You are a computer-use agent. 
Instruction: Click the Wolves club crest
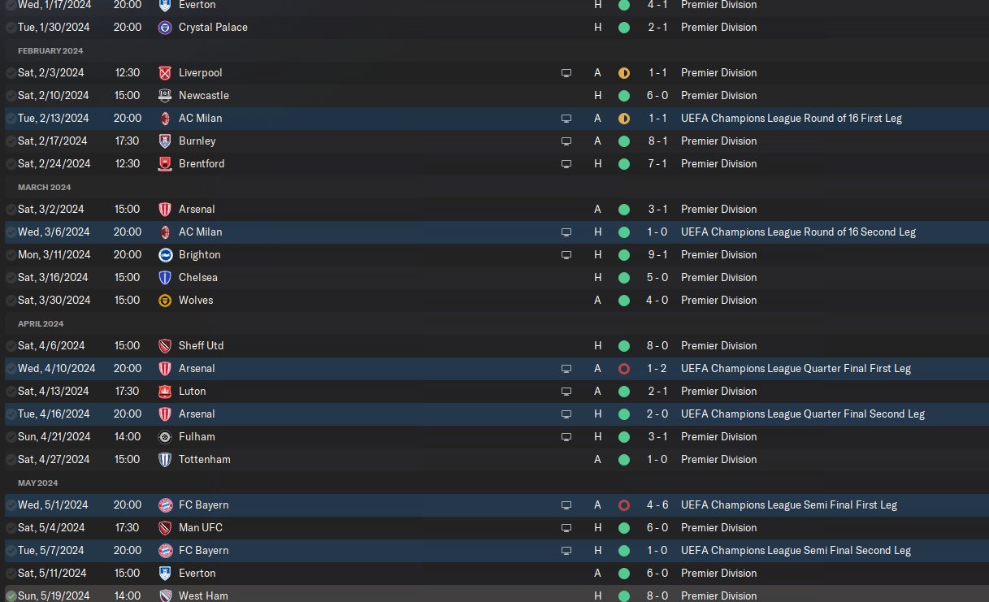165,300
